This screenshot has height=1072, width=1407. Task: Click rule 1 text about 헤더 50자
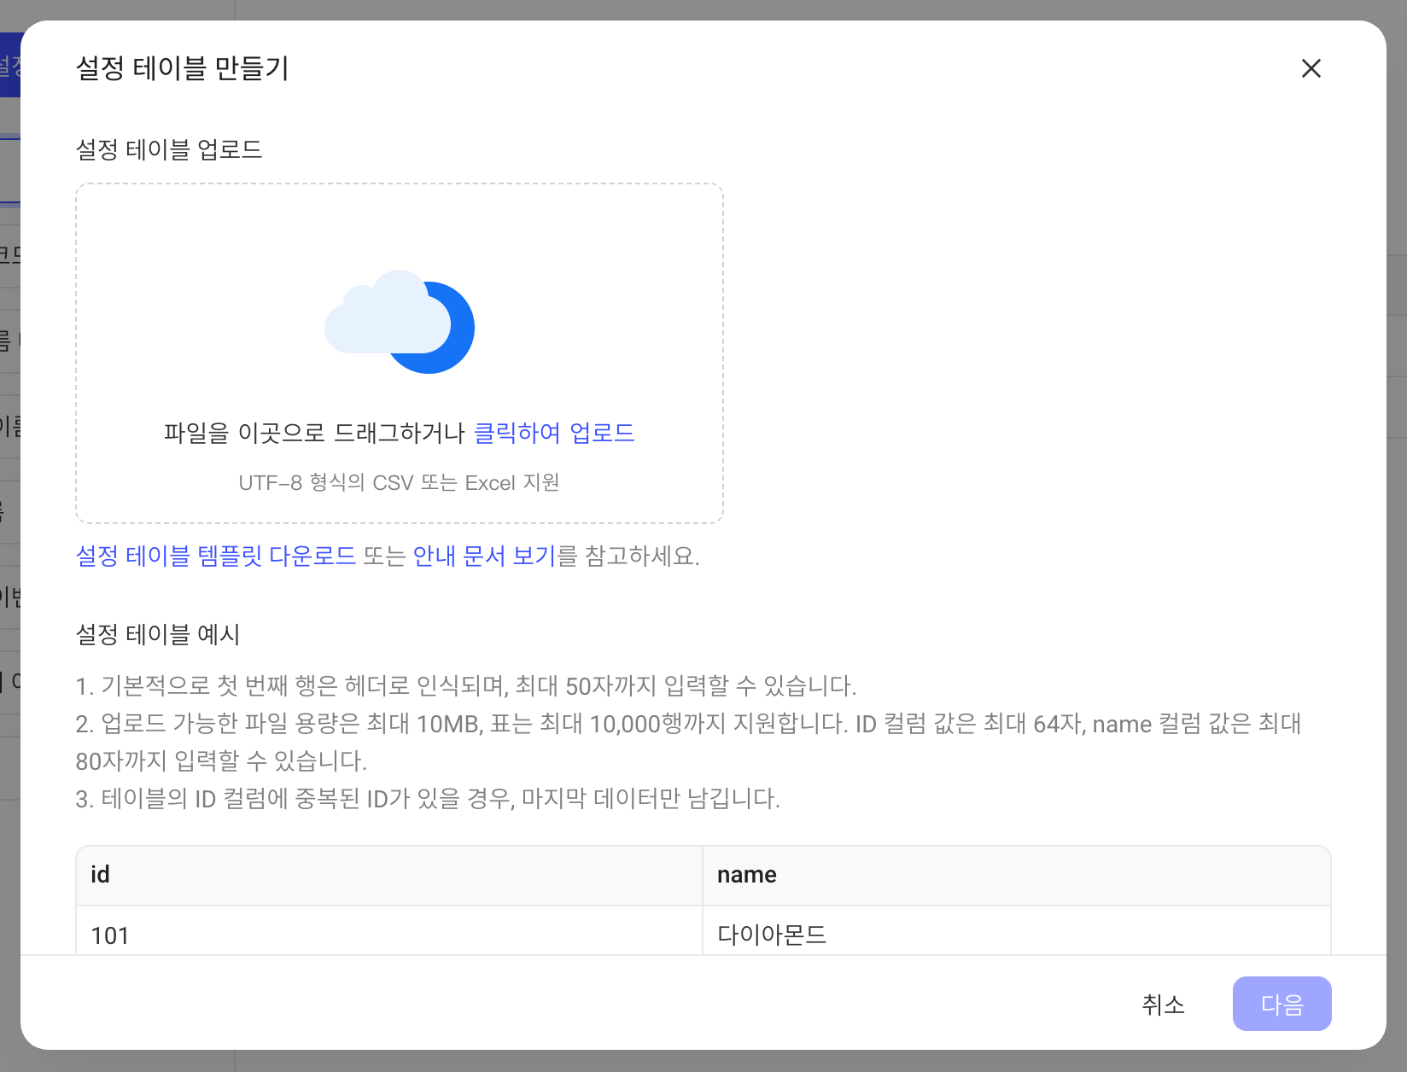(x=466, y=685)
